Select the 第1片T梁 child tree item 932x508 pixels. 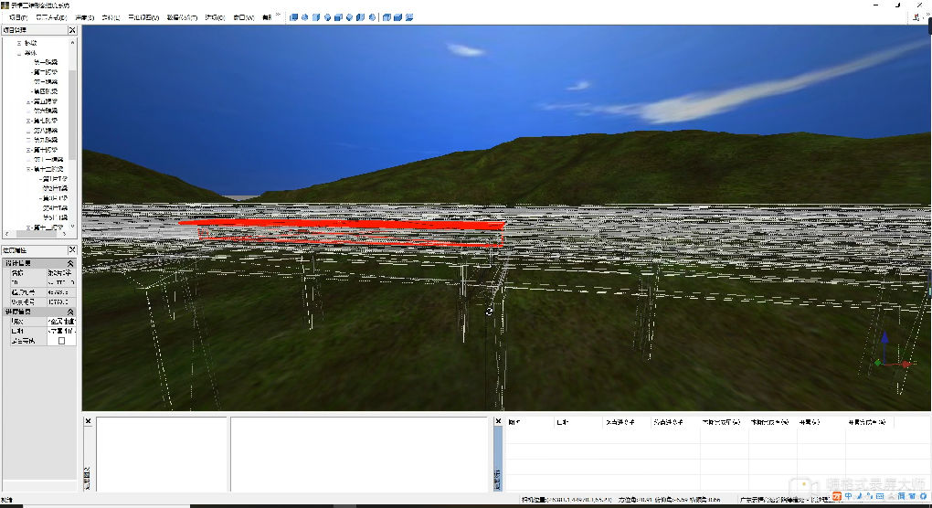(54, 179)
